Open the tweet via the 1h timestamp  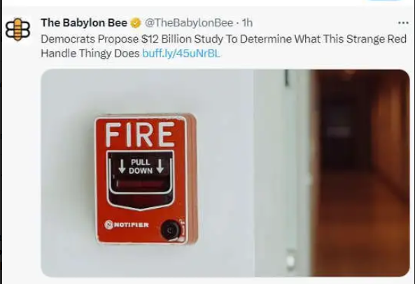(248, 23)
